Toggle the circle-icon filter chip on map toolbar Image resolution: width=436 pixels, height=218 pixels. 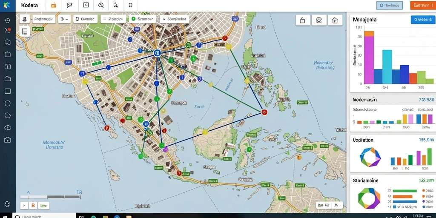coord(85,19)
